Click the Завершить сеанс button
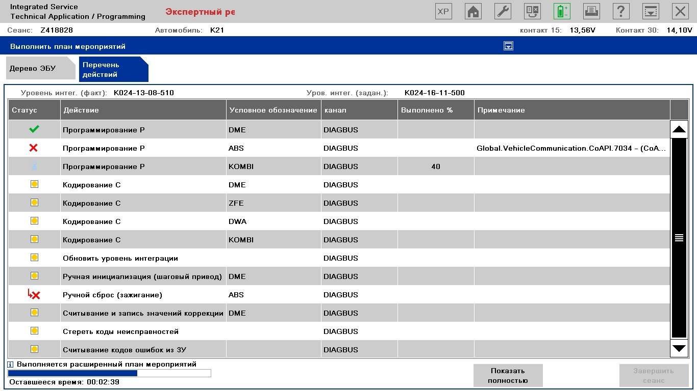This screenshot has height=391, width=697. (653, 376)
